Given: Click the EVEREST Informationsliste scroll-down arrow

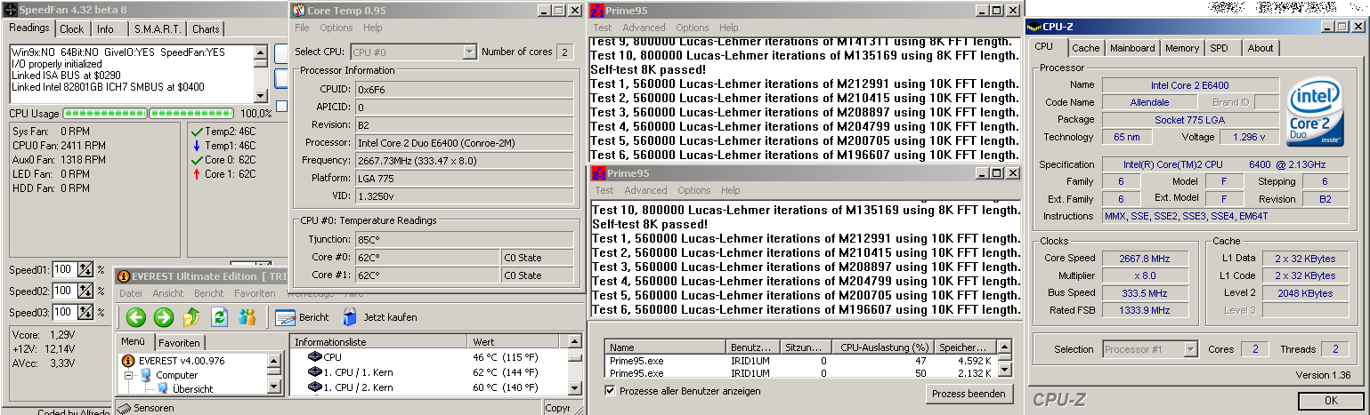Looking at the screenshot, I should click(x=576, y=389).
